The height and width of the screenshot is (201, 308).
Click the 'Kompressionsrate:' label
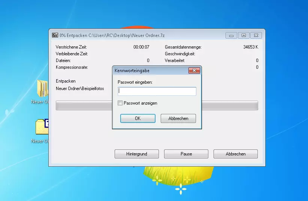72,67
